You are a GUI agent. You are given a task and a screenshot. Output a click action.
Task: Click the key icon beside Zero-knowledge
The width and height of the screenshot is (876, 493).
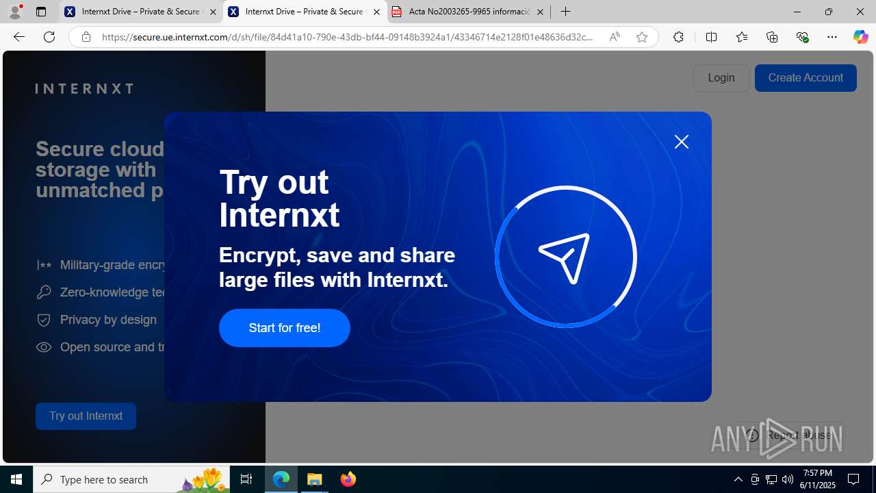tap(44, 292)
